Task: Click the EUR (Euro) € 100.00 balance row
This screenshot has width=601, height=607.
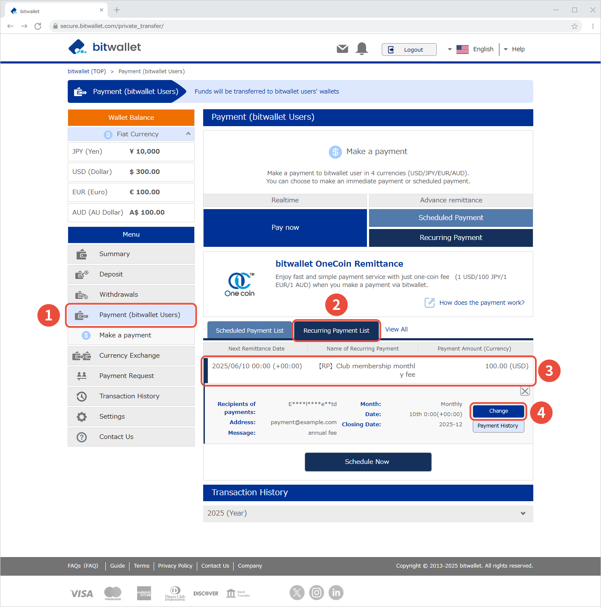Action: click(131, 192)
